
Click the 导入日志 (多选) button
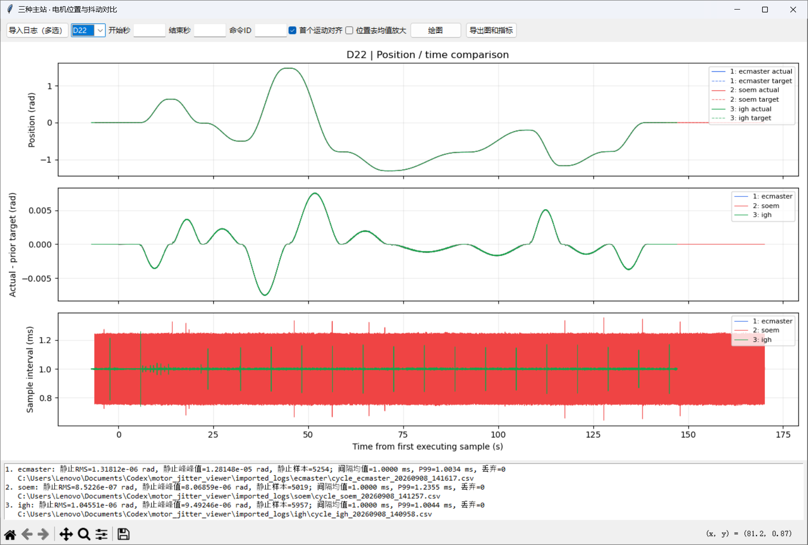point(37,30)
